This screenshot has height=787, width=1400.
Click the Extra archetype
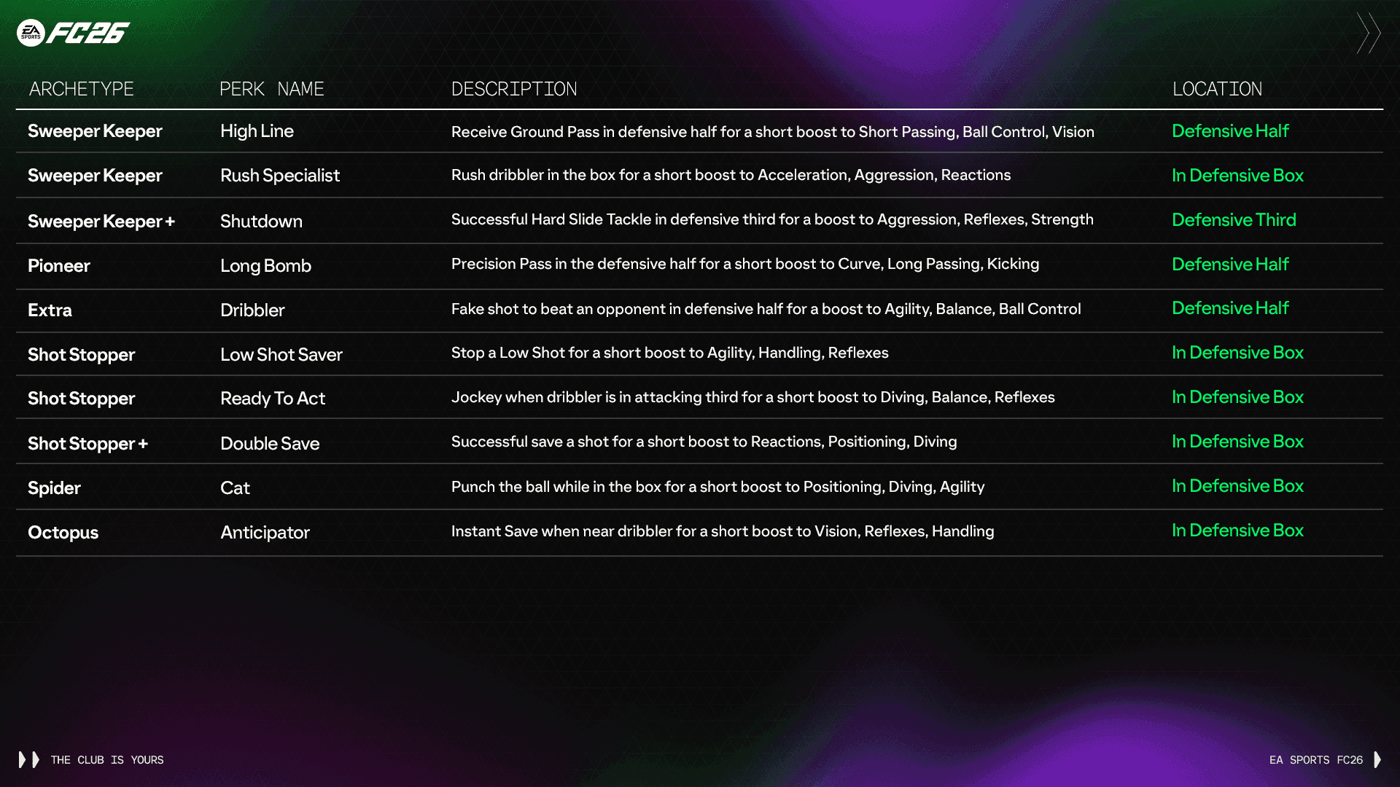[x=50, y=310]
